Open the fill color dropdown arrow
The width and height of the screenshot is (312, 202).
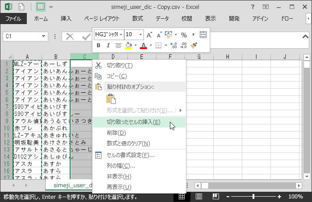[135, 45]
